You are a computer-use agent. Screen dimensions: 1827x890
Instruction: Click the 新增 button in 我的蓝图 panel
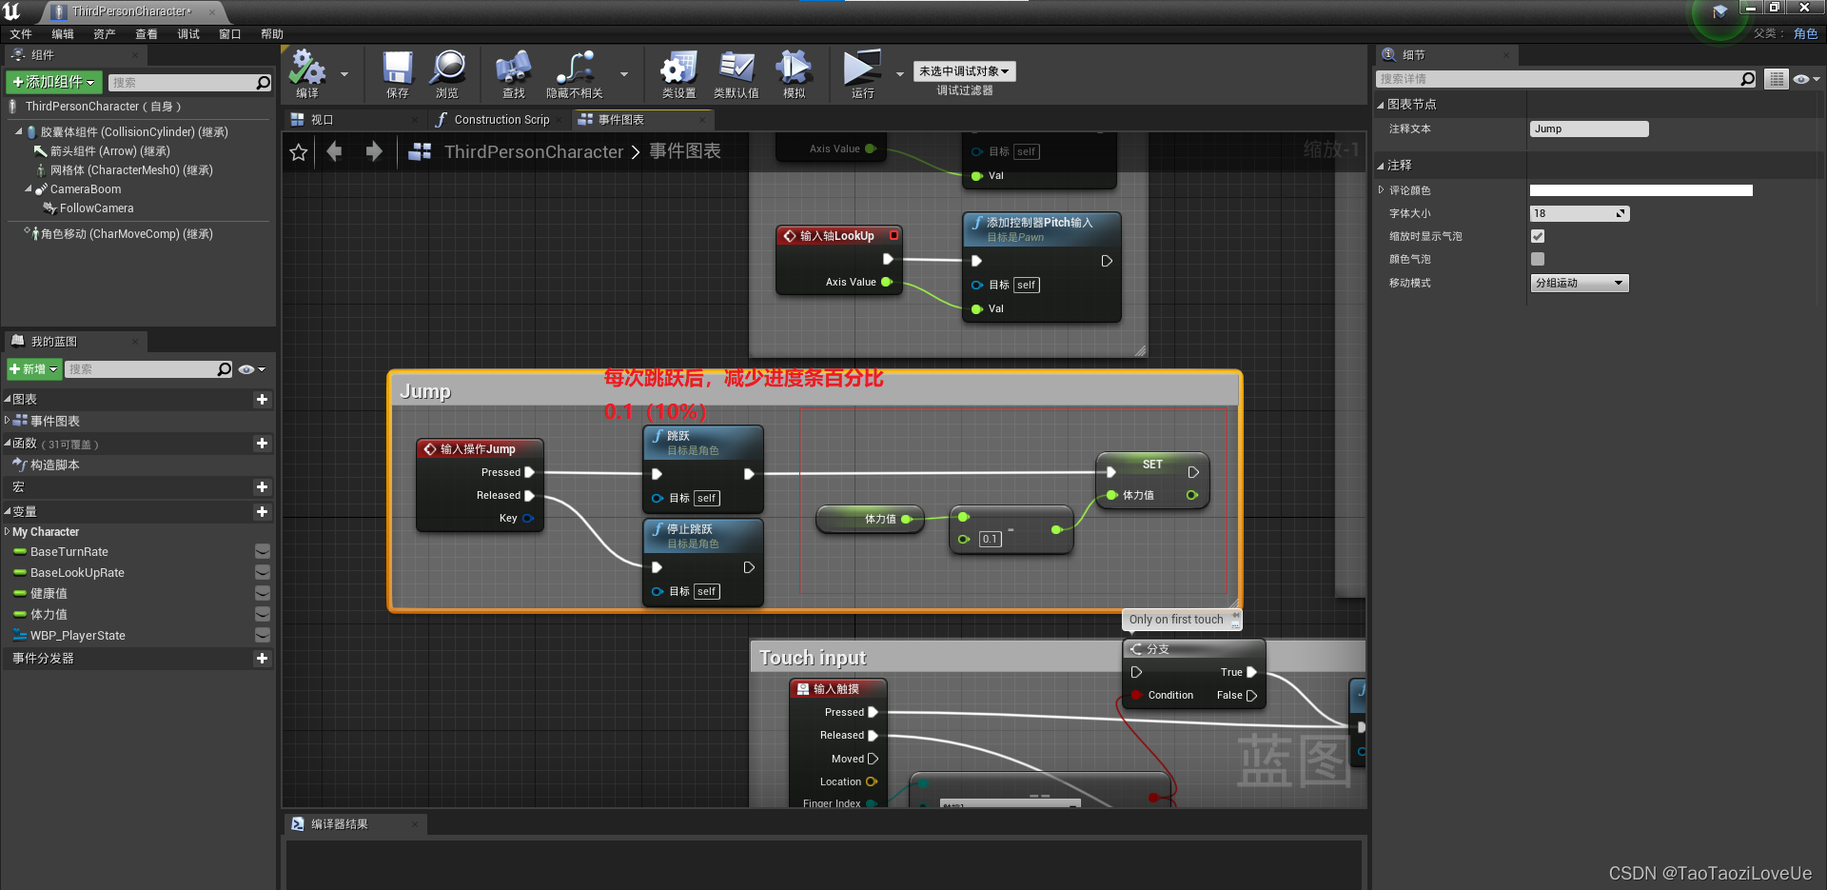(33, 368)
